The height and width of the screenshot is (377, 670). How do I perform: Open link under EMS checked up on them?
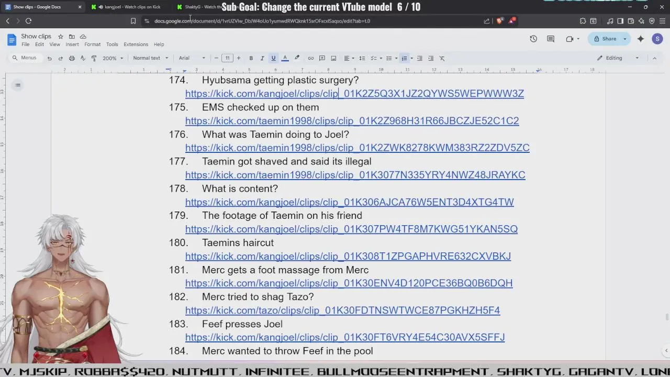click(352, 121)
